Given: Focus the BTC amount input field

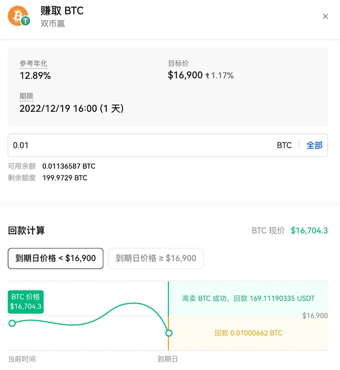Looking at the screenshot, I should [168, 145].
